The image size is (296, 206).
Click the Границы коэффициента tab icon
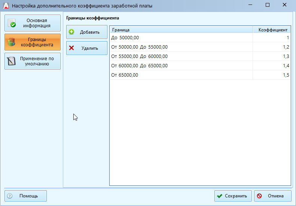pyautogui.click(x=11, y=42)
